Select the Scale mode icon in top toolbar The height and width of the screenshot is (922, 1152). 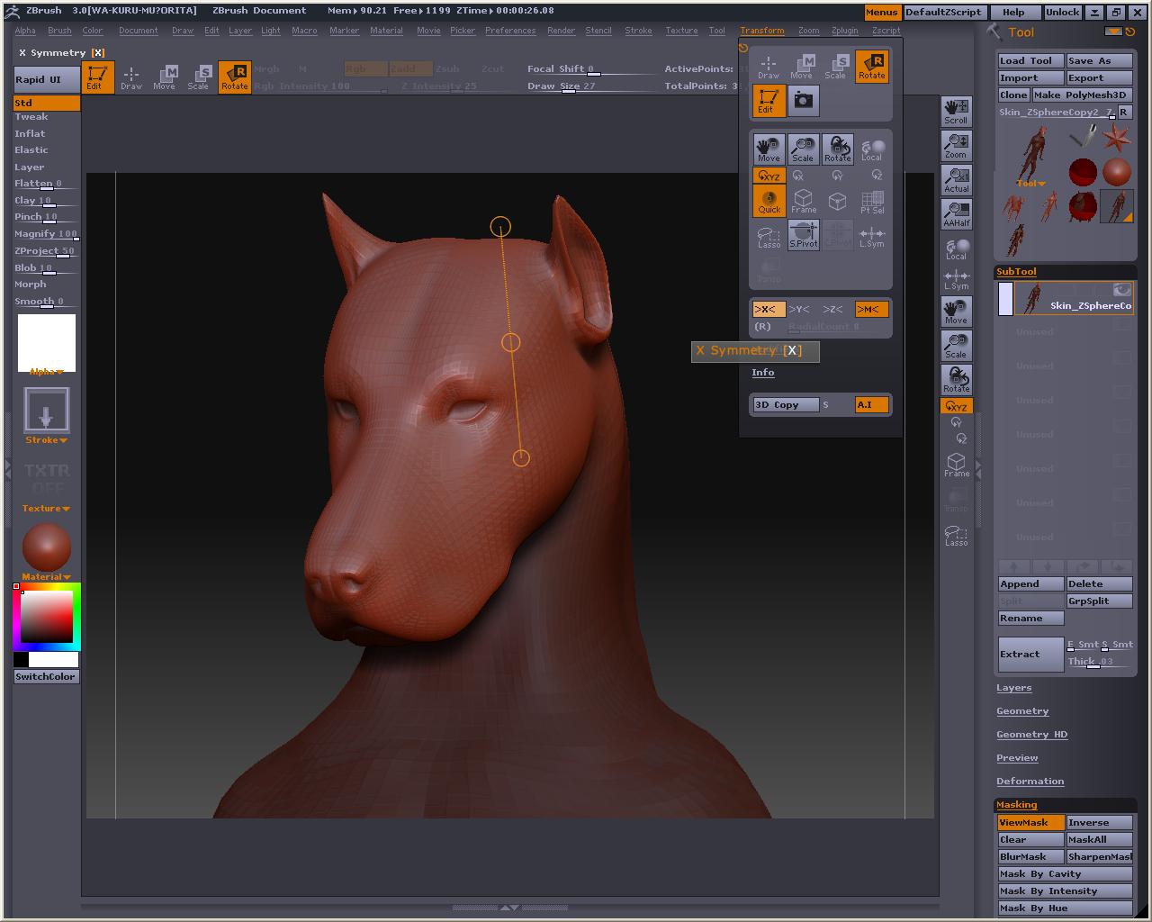click(x=198, y=77)
